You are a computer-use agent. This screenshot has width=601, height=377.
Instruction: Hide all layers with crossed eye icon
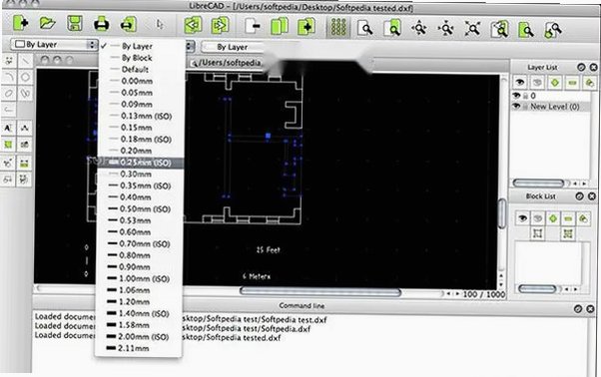[537, 83]
